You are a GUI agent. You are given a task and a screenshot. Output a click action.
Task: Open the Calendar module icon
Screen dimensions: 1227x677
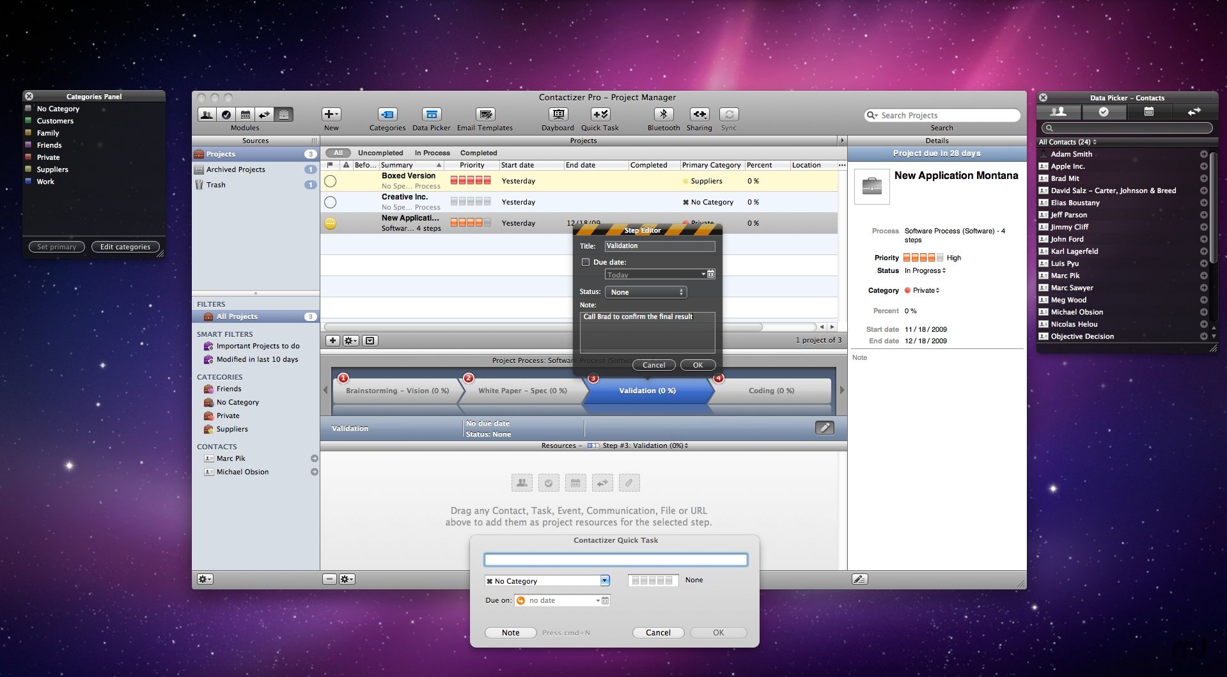[x=246, y=114]
